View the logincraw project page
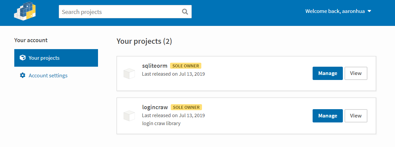Viewport: 395px width, 147px height. 356,116
